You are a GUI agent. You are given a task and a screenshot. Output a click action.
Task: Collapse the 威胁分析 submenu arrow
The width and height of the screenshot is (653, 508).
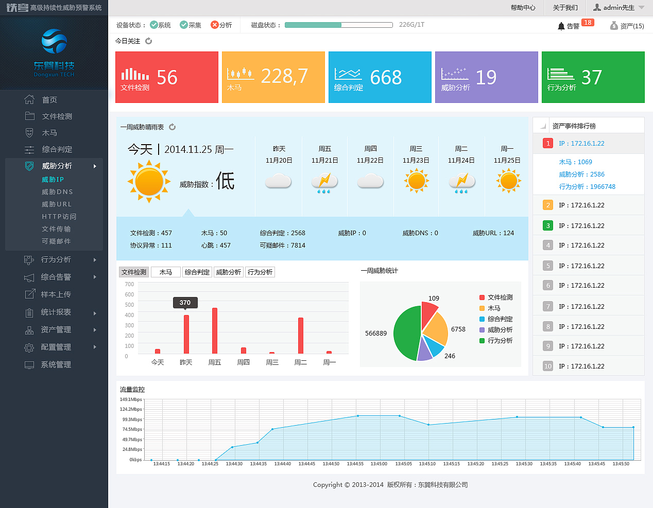(x=95, y=166)
